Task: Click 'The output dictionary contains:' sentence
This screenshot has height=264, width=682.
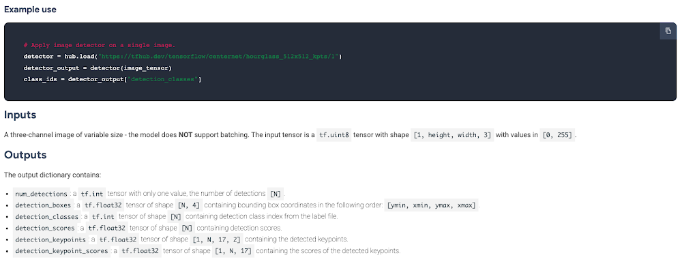Action: pos(53,175)
